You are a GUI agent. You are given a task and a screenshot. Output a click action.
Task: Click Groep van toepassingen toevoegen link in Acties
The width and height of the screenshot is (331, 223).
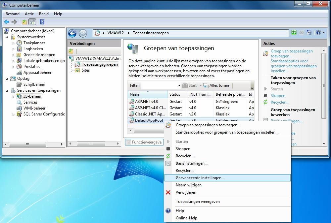292,54
